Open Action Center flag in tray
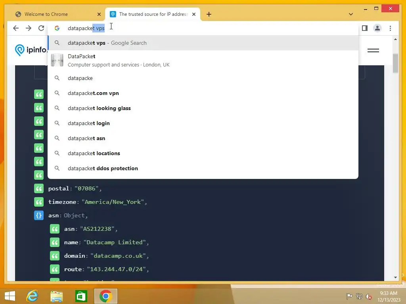This screenshot has height=304, width=406. (349, 296)
